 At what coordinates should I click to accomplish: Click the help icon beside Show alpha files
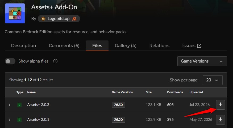click(x=55, y=61)
